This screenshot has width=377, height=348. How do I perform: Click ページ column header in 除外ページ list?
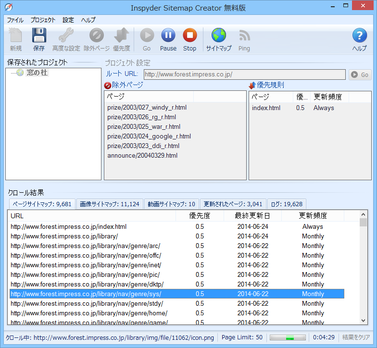pyautogui.click(x=149, y=97)
